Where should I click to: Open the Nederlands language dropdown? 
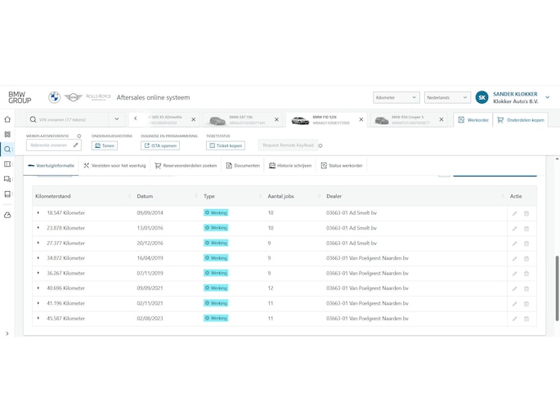pyautogui.click(x=447, y=97)
